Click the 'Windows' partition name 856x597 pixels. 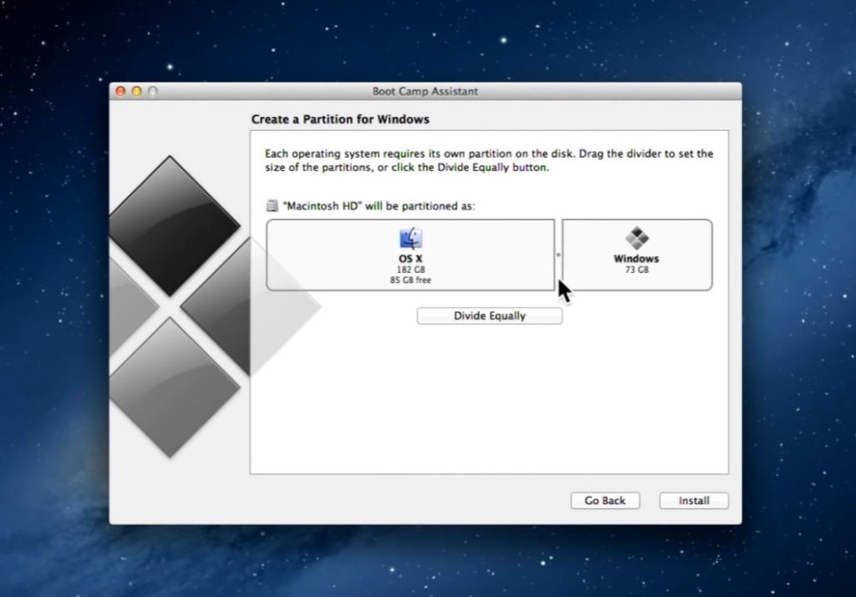coord(636,259)
